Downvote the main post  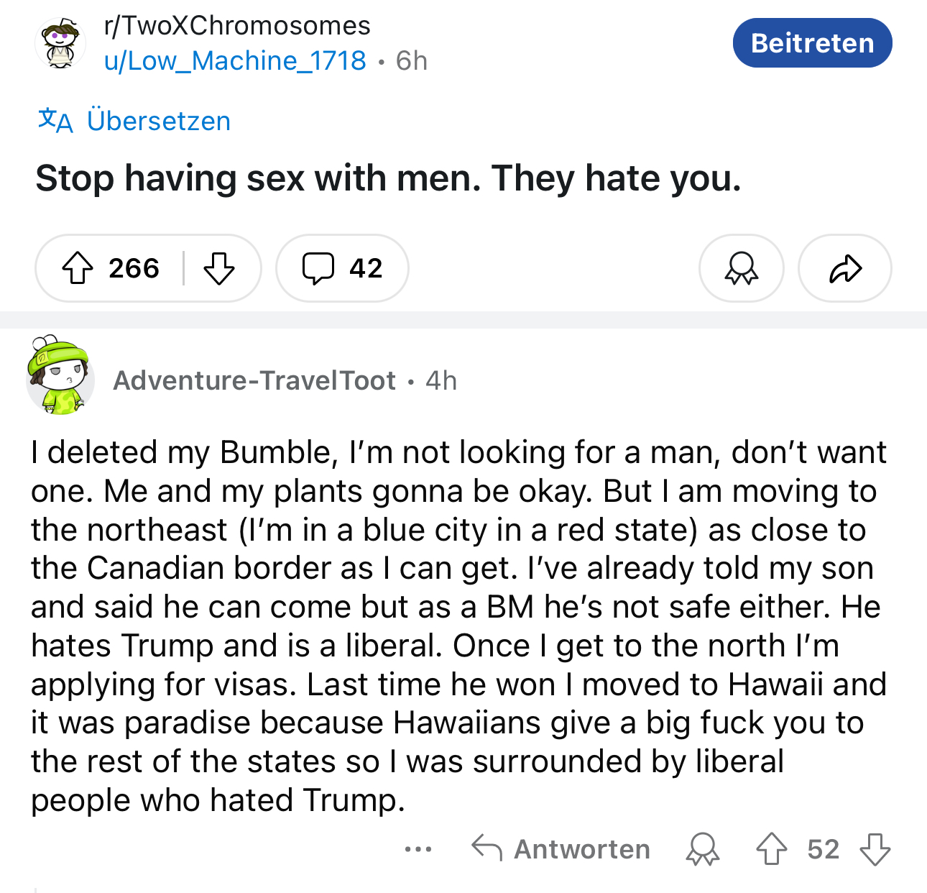(219, 268)
